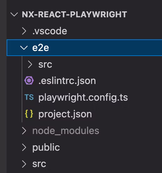The width and height of the screenshot is (162, 173).
Task: Click the TS TypeScript icon for playwright.config.ts
Action: (29, 97)
